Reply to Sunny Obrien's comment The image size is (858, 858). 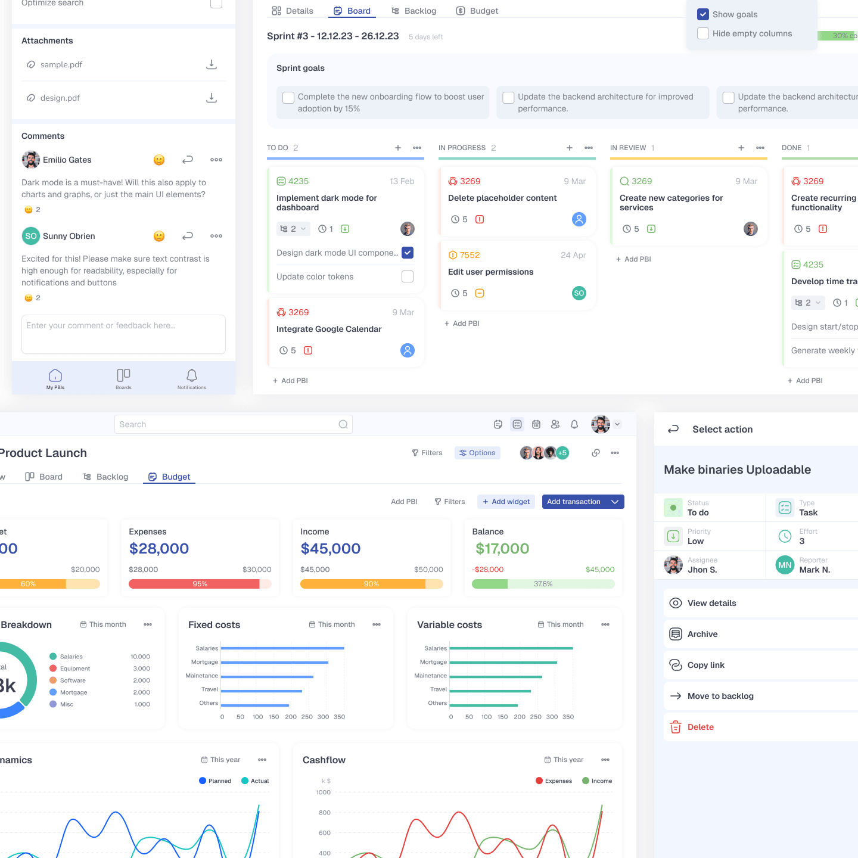click(x=188, y=236)
